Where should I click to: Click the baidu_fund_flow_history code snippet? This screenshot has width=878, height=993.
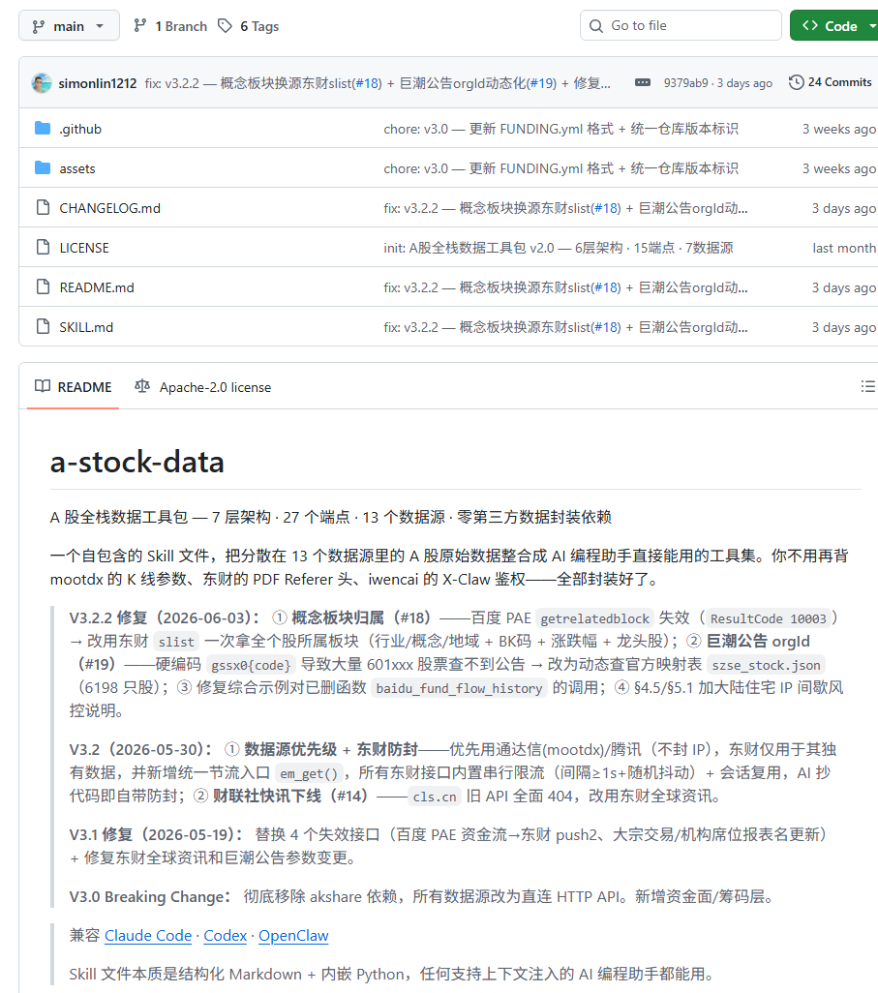click(x=459, y=688)
